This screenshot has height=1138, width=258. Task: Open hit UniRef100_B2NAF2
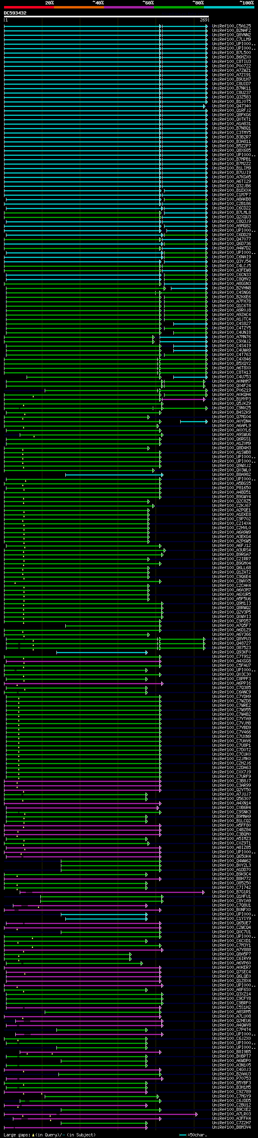(231, 31)
